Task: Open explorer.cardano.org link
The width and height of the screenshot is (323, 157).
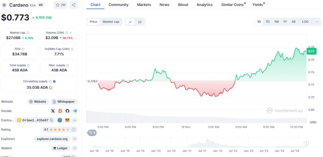Action: click(x=52, y=139)
